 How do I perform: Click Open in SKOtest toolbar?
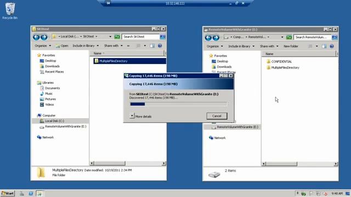62,46
